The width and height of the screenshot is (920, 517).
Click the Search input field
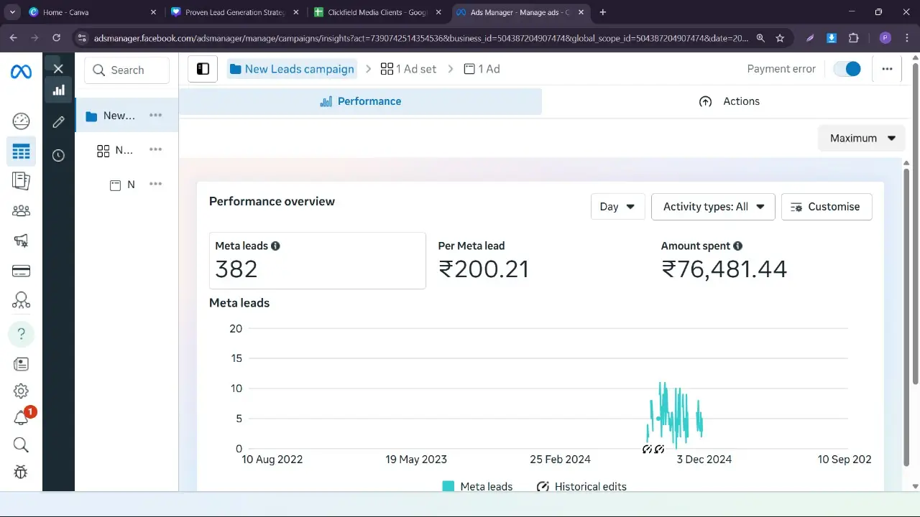[127, 70]
